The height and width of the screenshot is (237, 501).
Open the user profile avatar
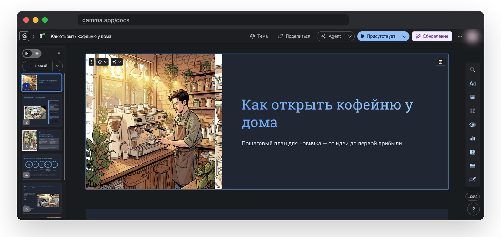pos(473,36)
